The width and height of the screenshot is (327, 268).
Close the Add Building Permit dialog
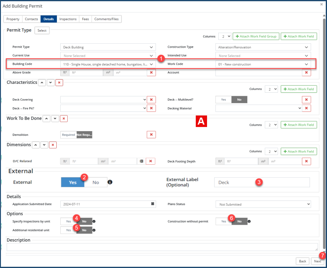[x=322, y=4]
